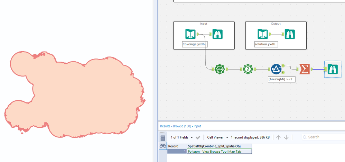Select the Filter tool on canvas

point(276,69)
